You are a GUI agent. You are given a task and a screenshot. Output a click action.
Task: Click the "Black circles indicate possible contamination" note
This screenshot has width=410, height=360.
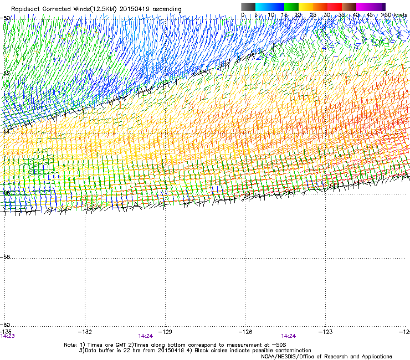click(253, 351)
